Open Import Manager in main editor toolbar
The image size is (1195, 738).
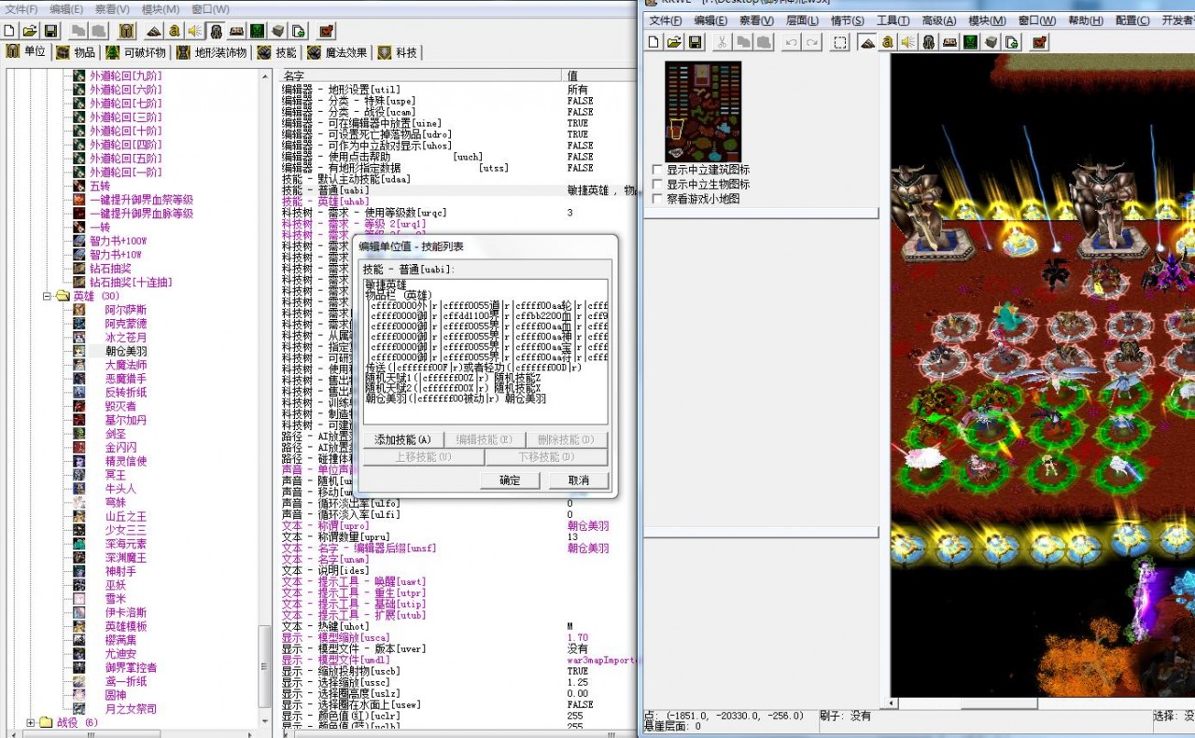point(1011,42)
